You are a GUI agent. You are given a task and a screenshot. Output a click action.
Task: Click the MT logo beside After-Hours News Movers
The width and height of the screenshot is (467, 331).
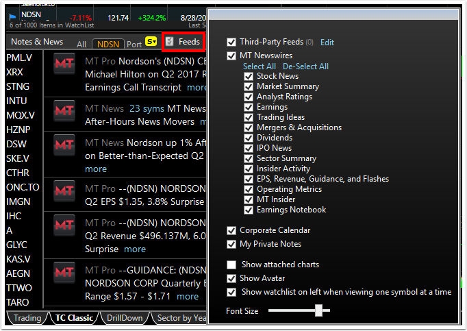[x=64, y=110]
